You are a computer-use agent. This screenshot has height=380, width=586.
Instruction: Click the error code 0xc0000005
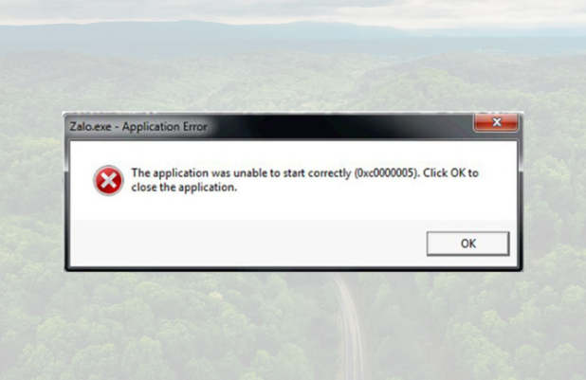pos(385,173)
